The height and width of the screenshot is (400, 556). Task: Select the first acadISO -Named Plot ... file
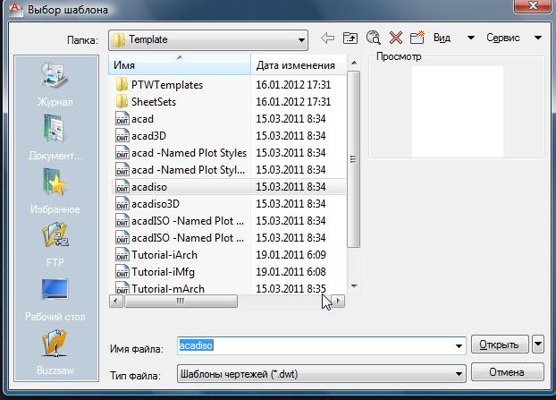pyautogui.click(x=188, y=221)
